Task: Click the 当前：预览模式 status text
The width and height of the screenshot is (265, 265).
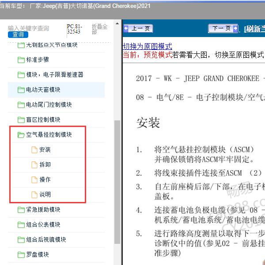Action: coord(148,55)
